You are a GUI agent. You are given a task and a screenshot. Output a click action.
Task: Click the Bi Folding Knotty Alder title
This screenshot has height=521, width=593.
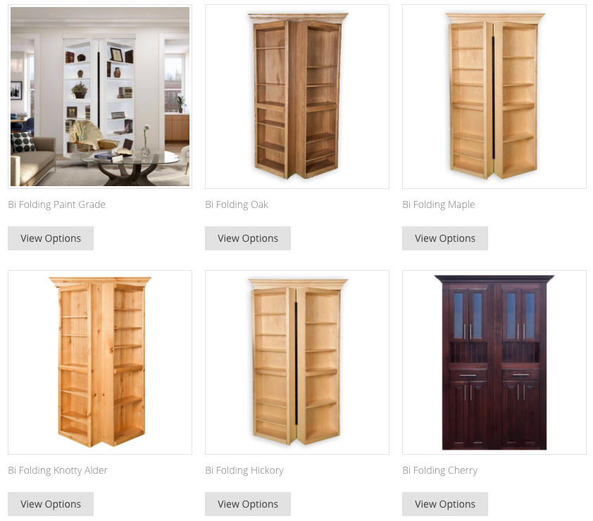coord(58,470)
